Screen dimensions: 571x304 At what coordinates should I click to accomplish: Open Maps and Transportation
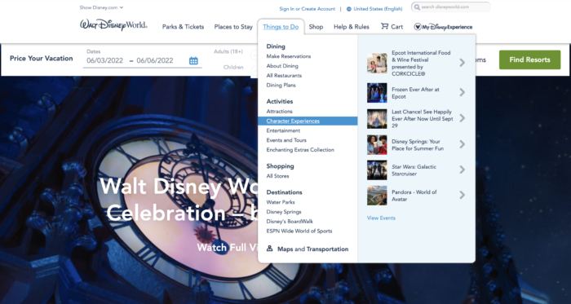coord(312,249)
